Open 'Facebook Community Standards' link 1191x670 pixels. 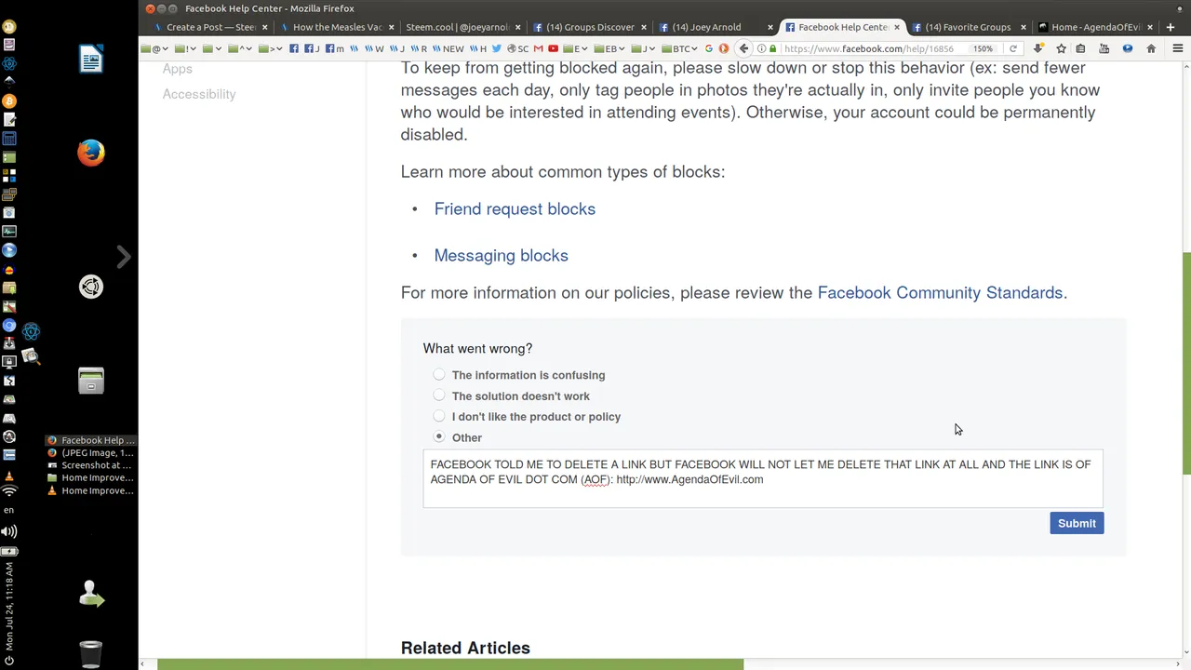[x=940, y=292]
